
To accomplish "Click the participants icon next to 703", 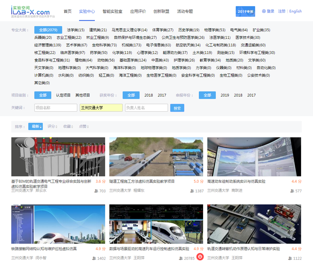I will click(x=96, y=191).
